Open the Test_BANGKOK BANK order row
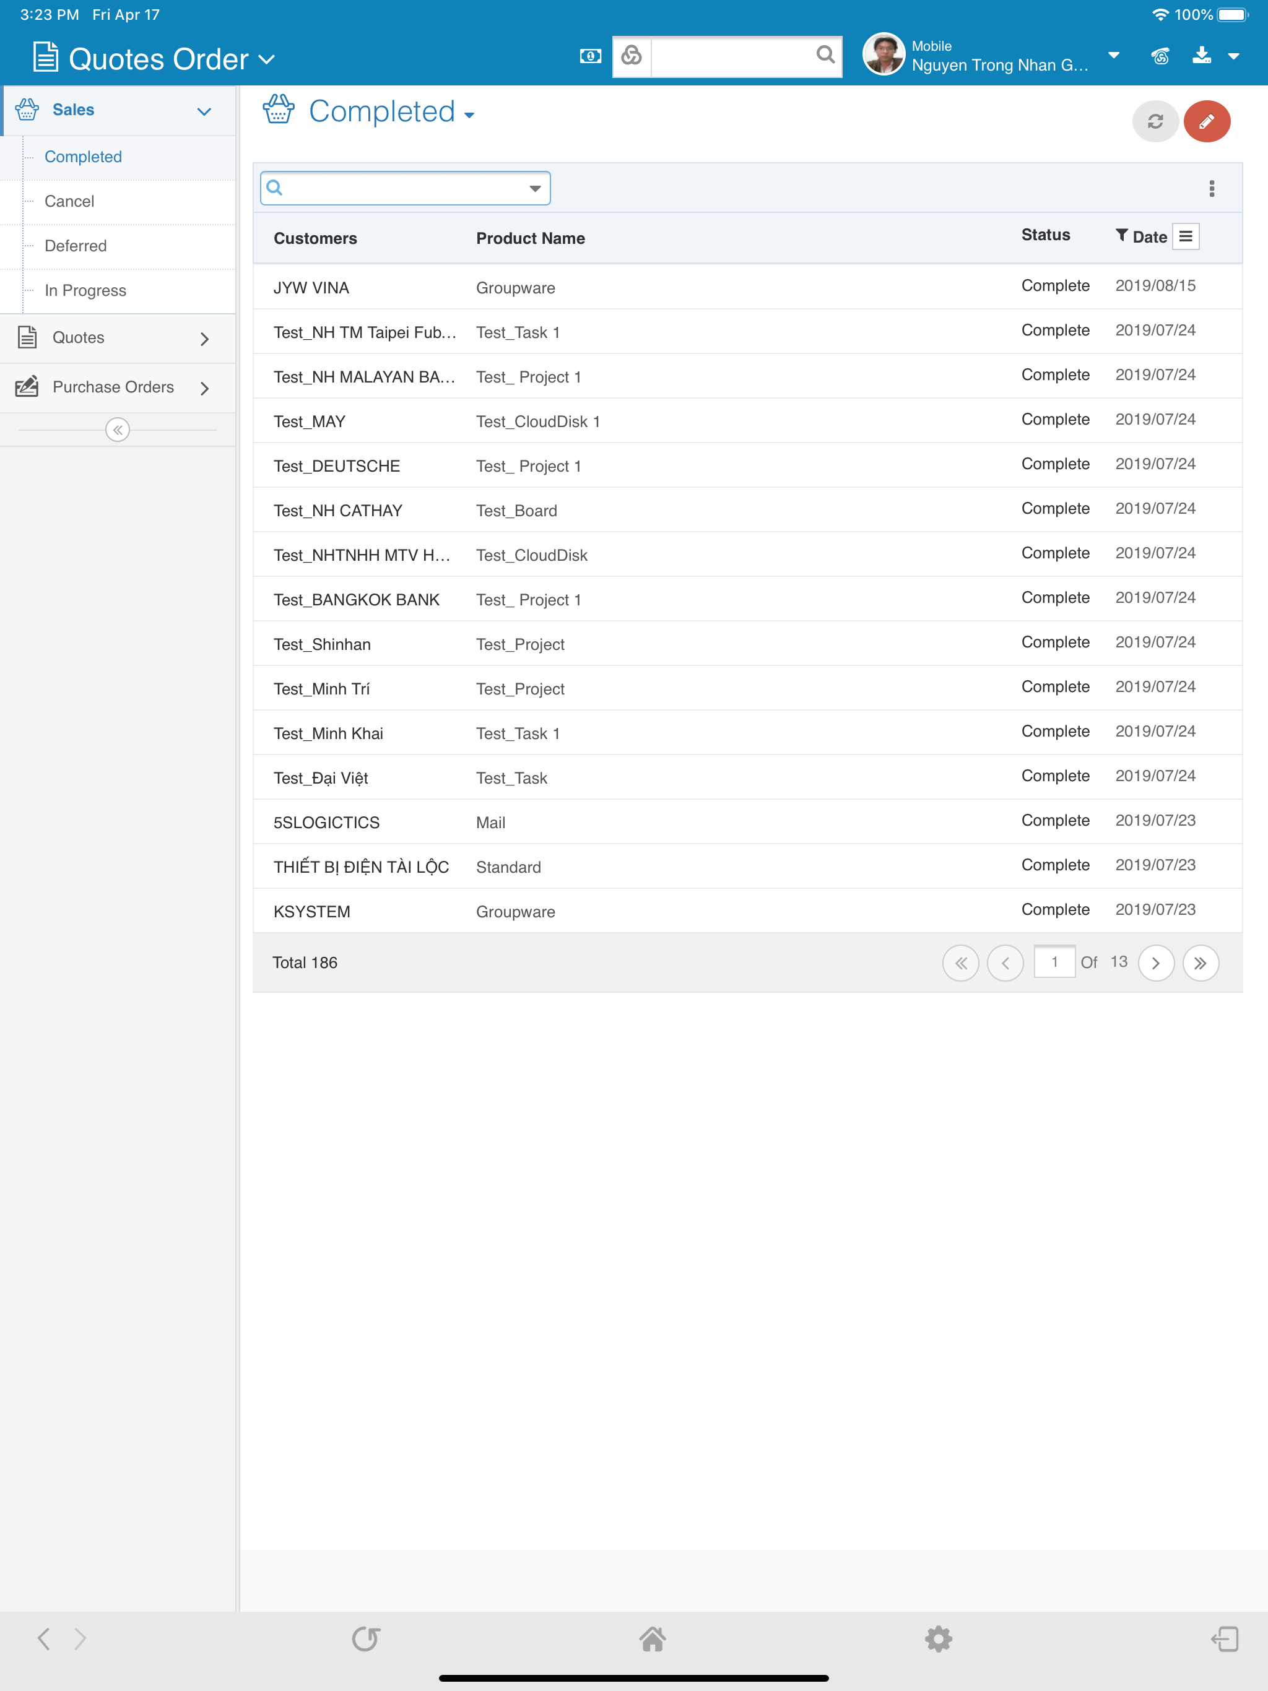 pyautogui.click(x=747, y=599)
